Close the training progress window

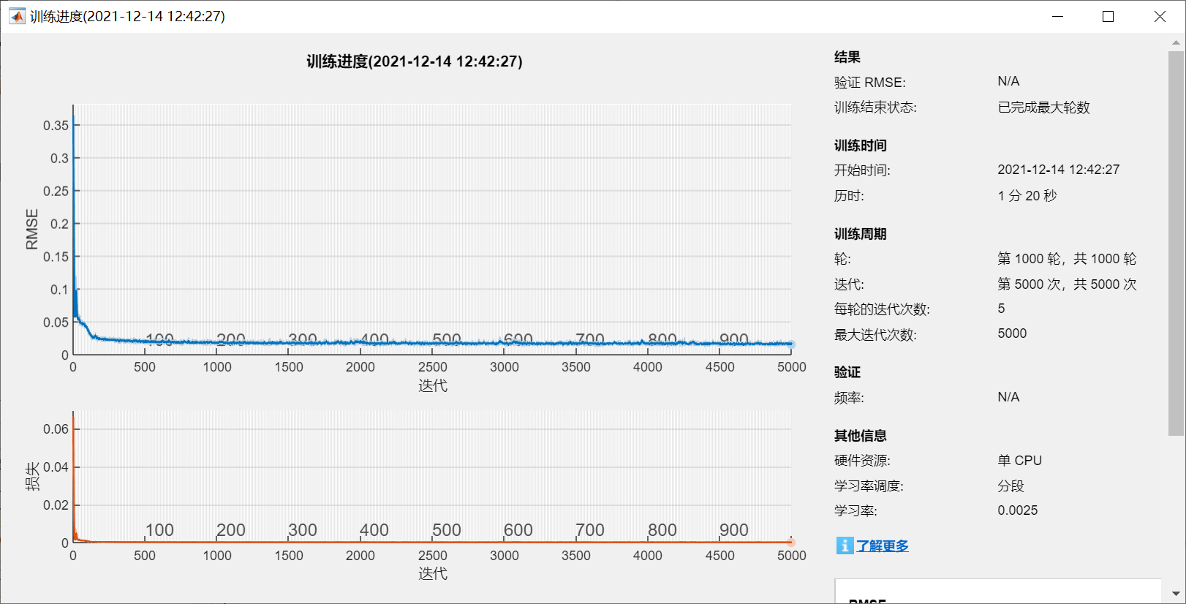(x=1160, y=16)
